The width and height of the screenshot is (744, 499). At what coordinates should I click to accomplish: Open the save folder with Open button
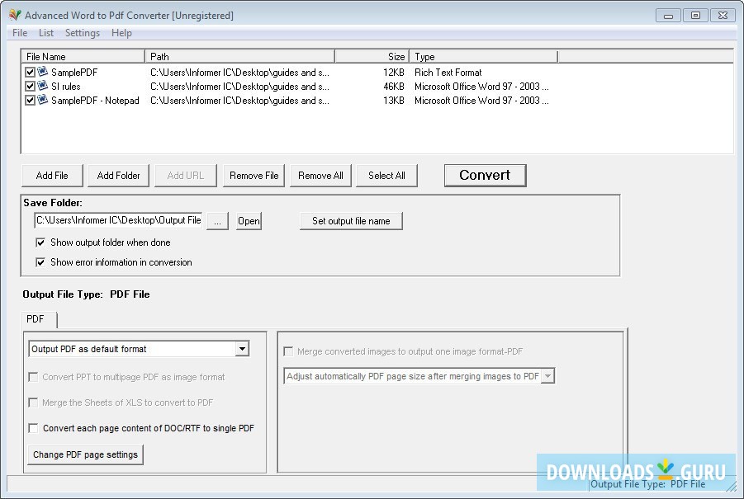click(249, 221)
